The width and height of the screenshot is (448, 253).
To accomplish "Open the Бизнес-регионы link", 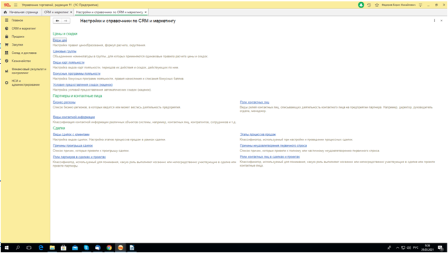I will click(64, 102).
